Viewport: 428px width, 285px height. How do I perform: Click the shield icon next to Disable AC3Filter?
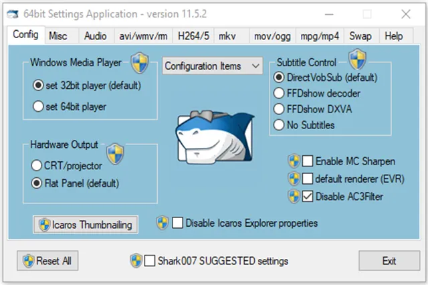(294, 197)
